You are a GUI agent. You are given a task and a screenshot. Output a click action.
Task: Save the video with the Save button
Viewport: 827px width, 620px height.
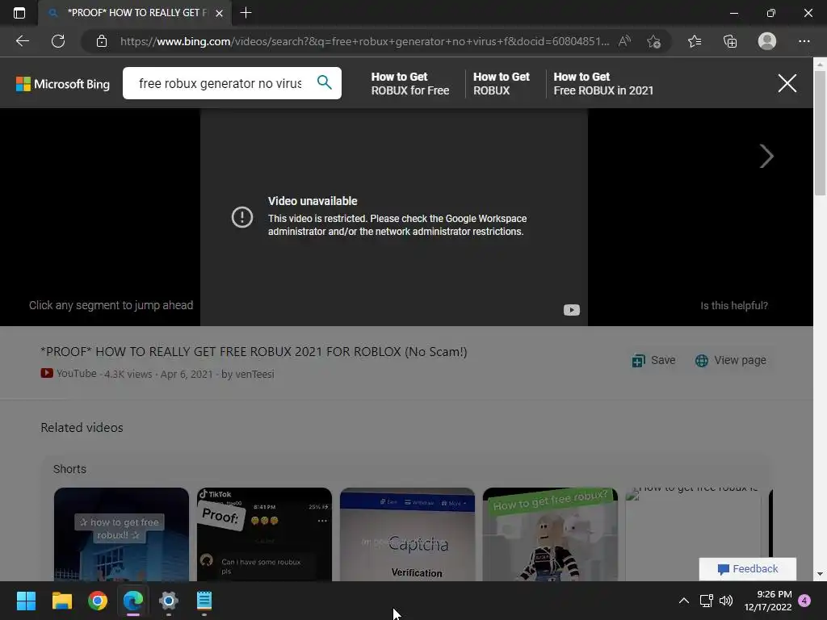[653, 360]
